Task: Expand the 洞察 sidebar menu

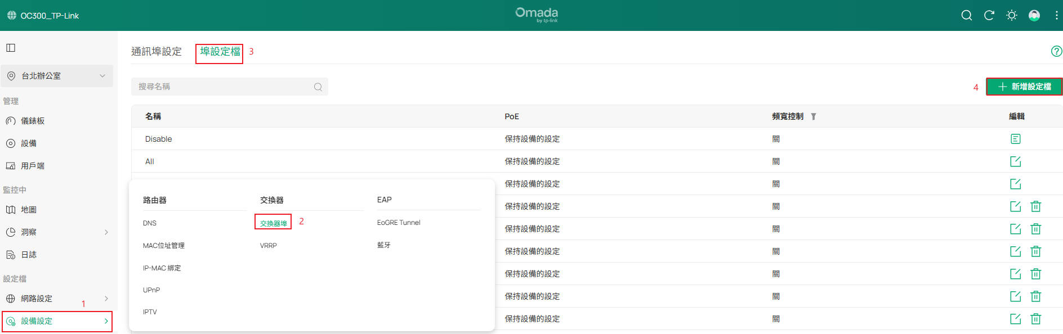Action: (x=56, y=232)
